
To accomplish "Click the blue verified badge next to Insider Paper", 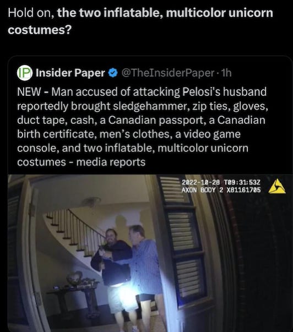I will (x=113, y=73).
